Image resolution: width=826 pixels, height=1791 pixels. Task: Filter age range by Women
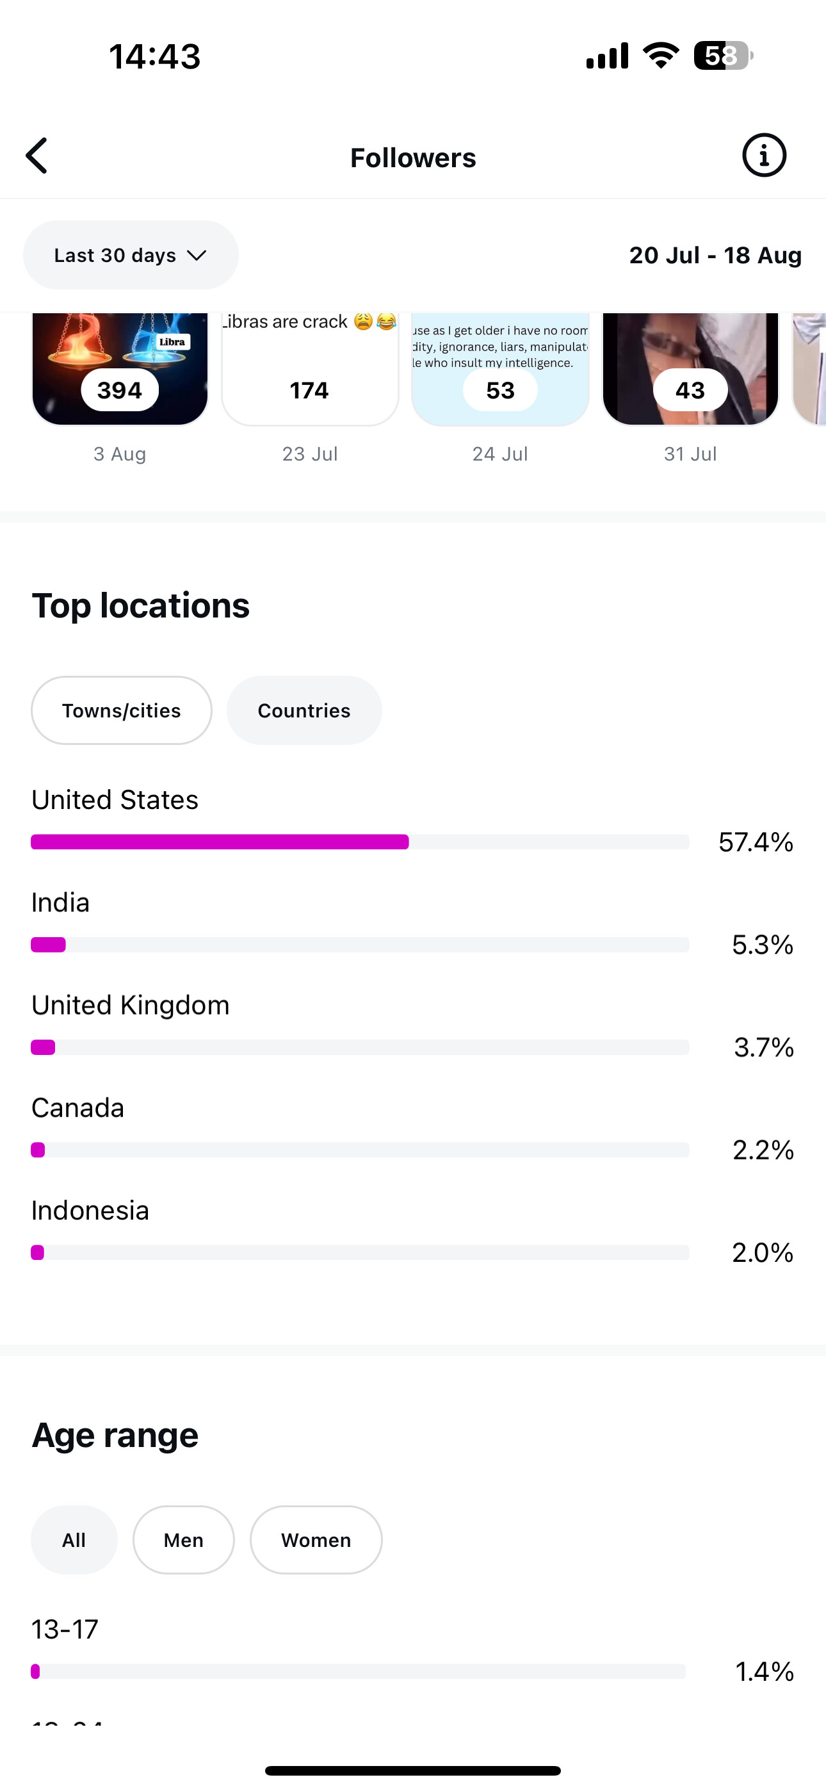point(316,1540)
